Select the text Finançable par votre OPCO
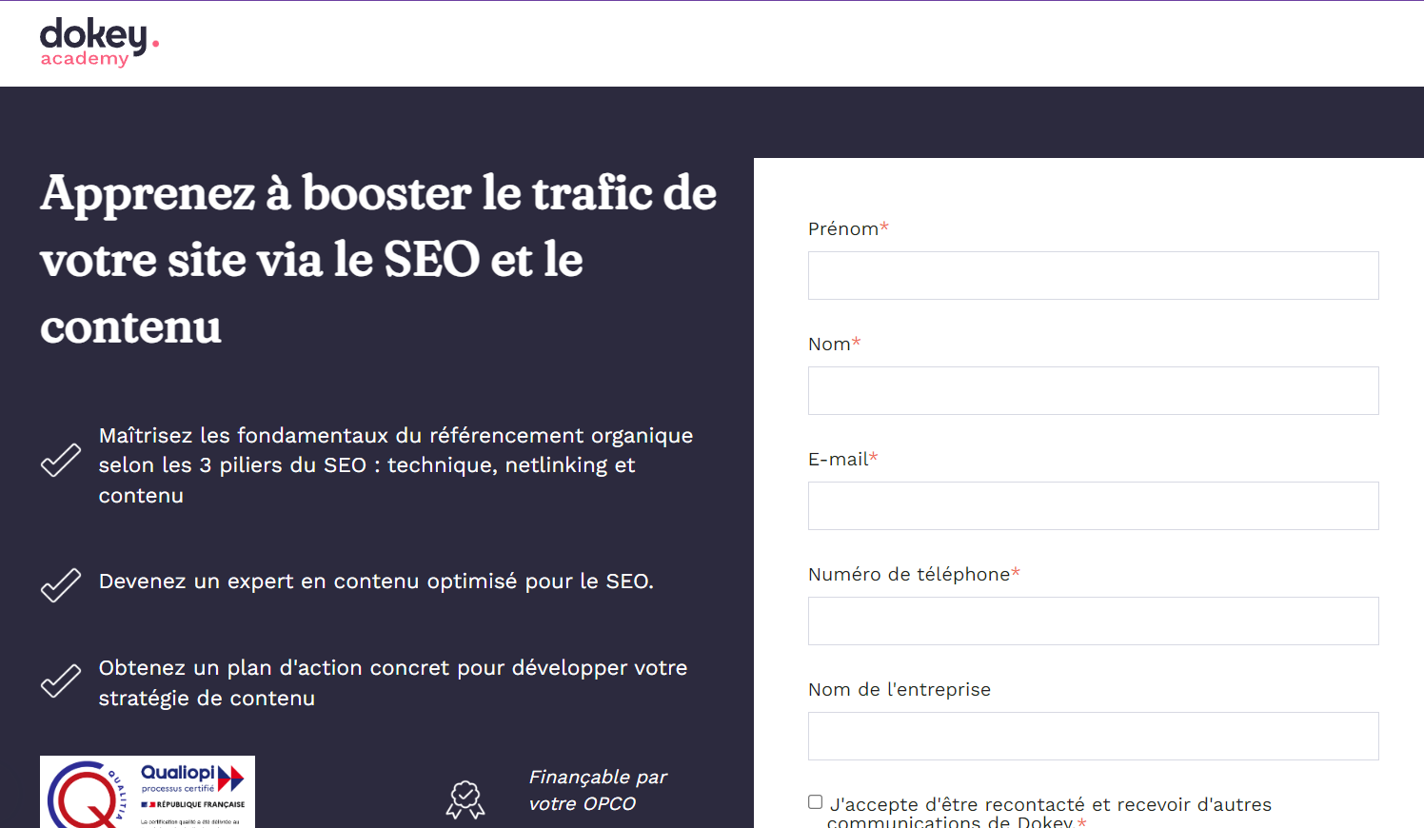 (x=598, y=790)
